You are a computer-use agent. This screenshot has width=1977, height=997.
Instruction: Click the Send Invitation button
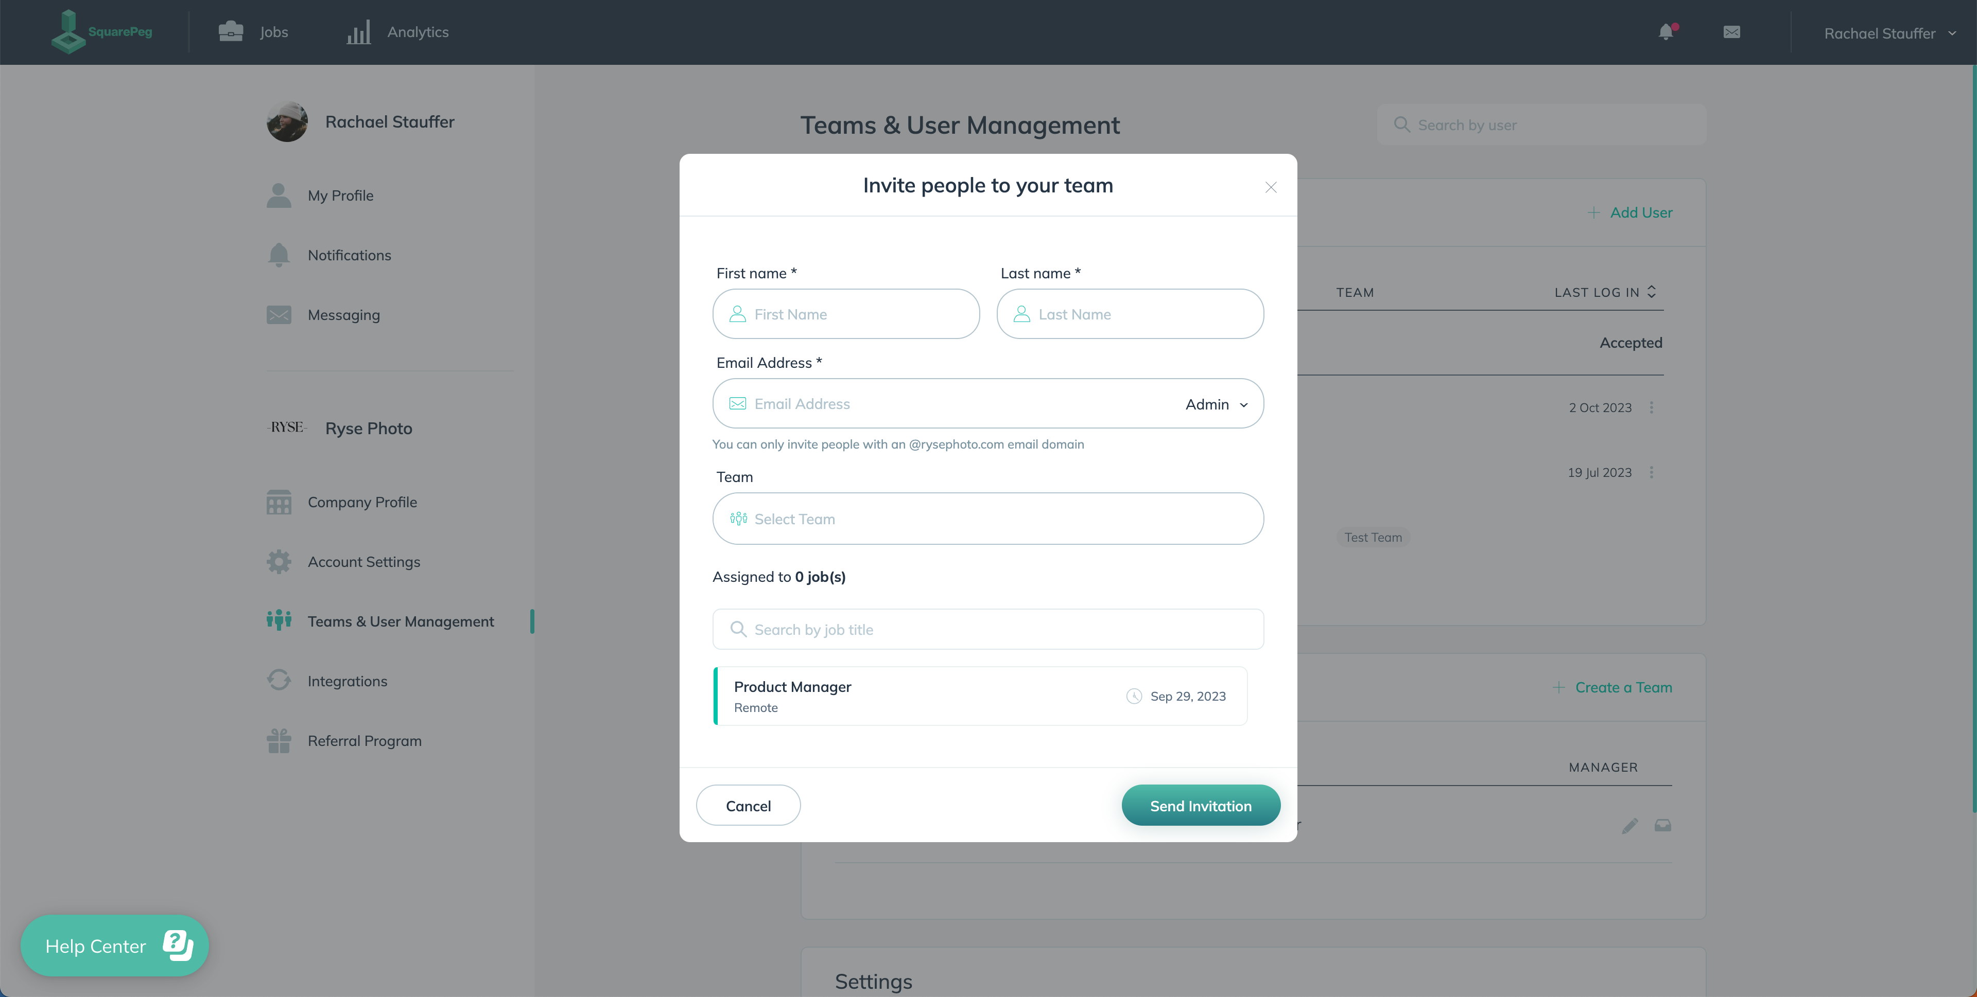(1201, 805)
